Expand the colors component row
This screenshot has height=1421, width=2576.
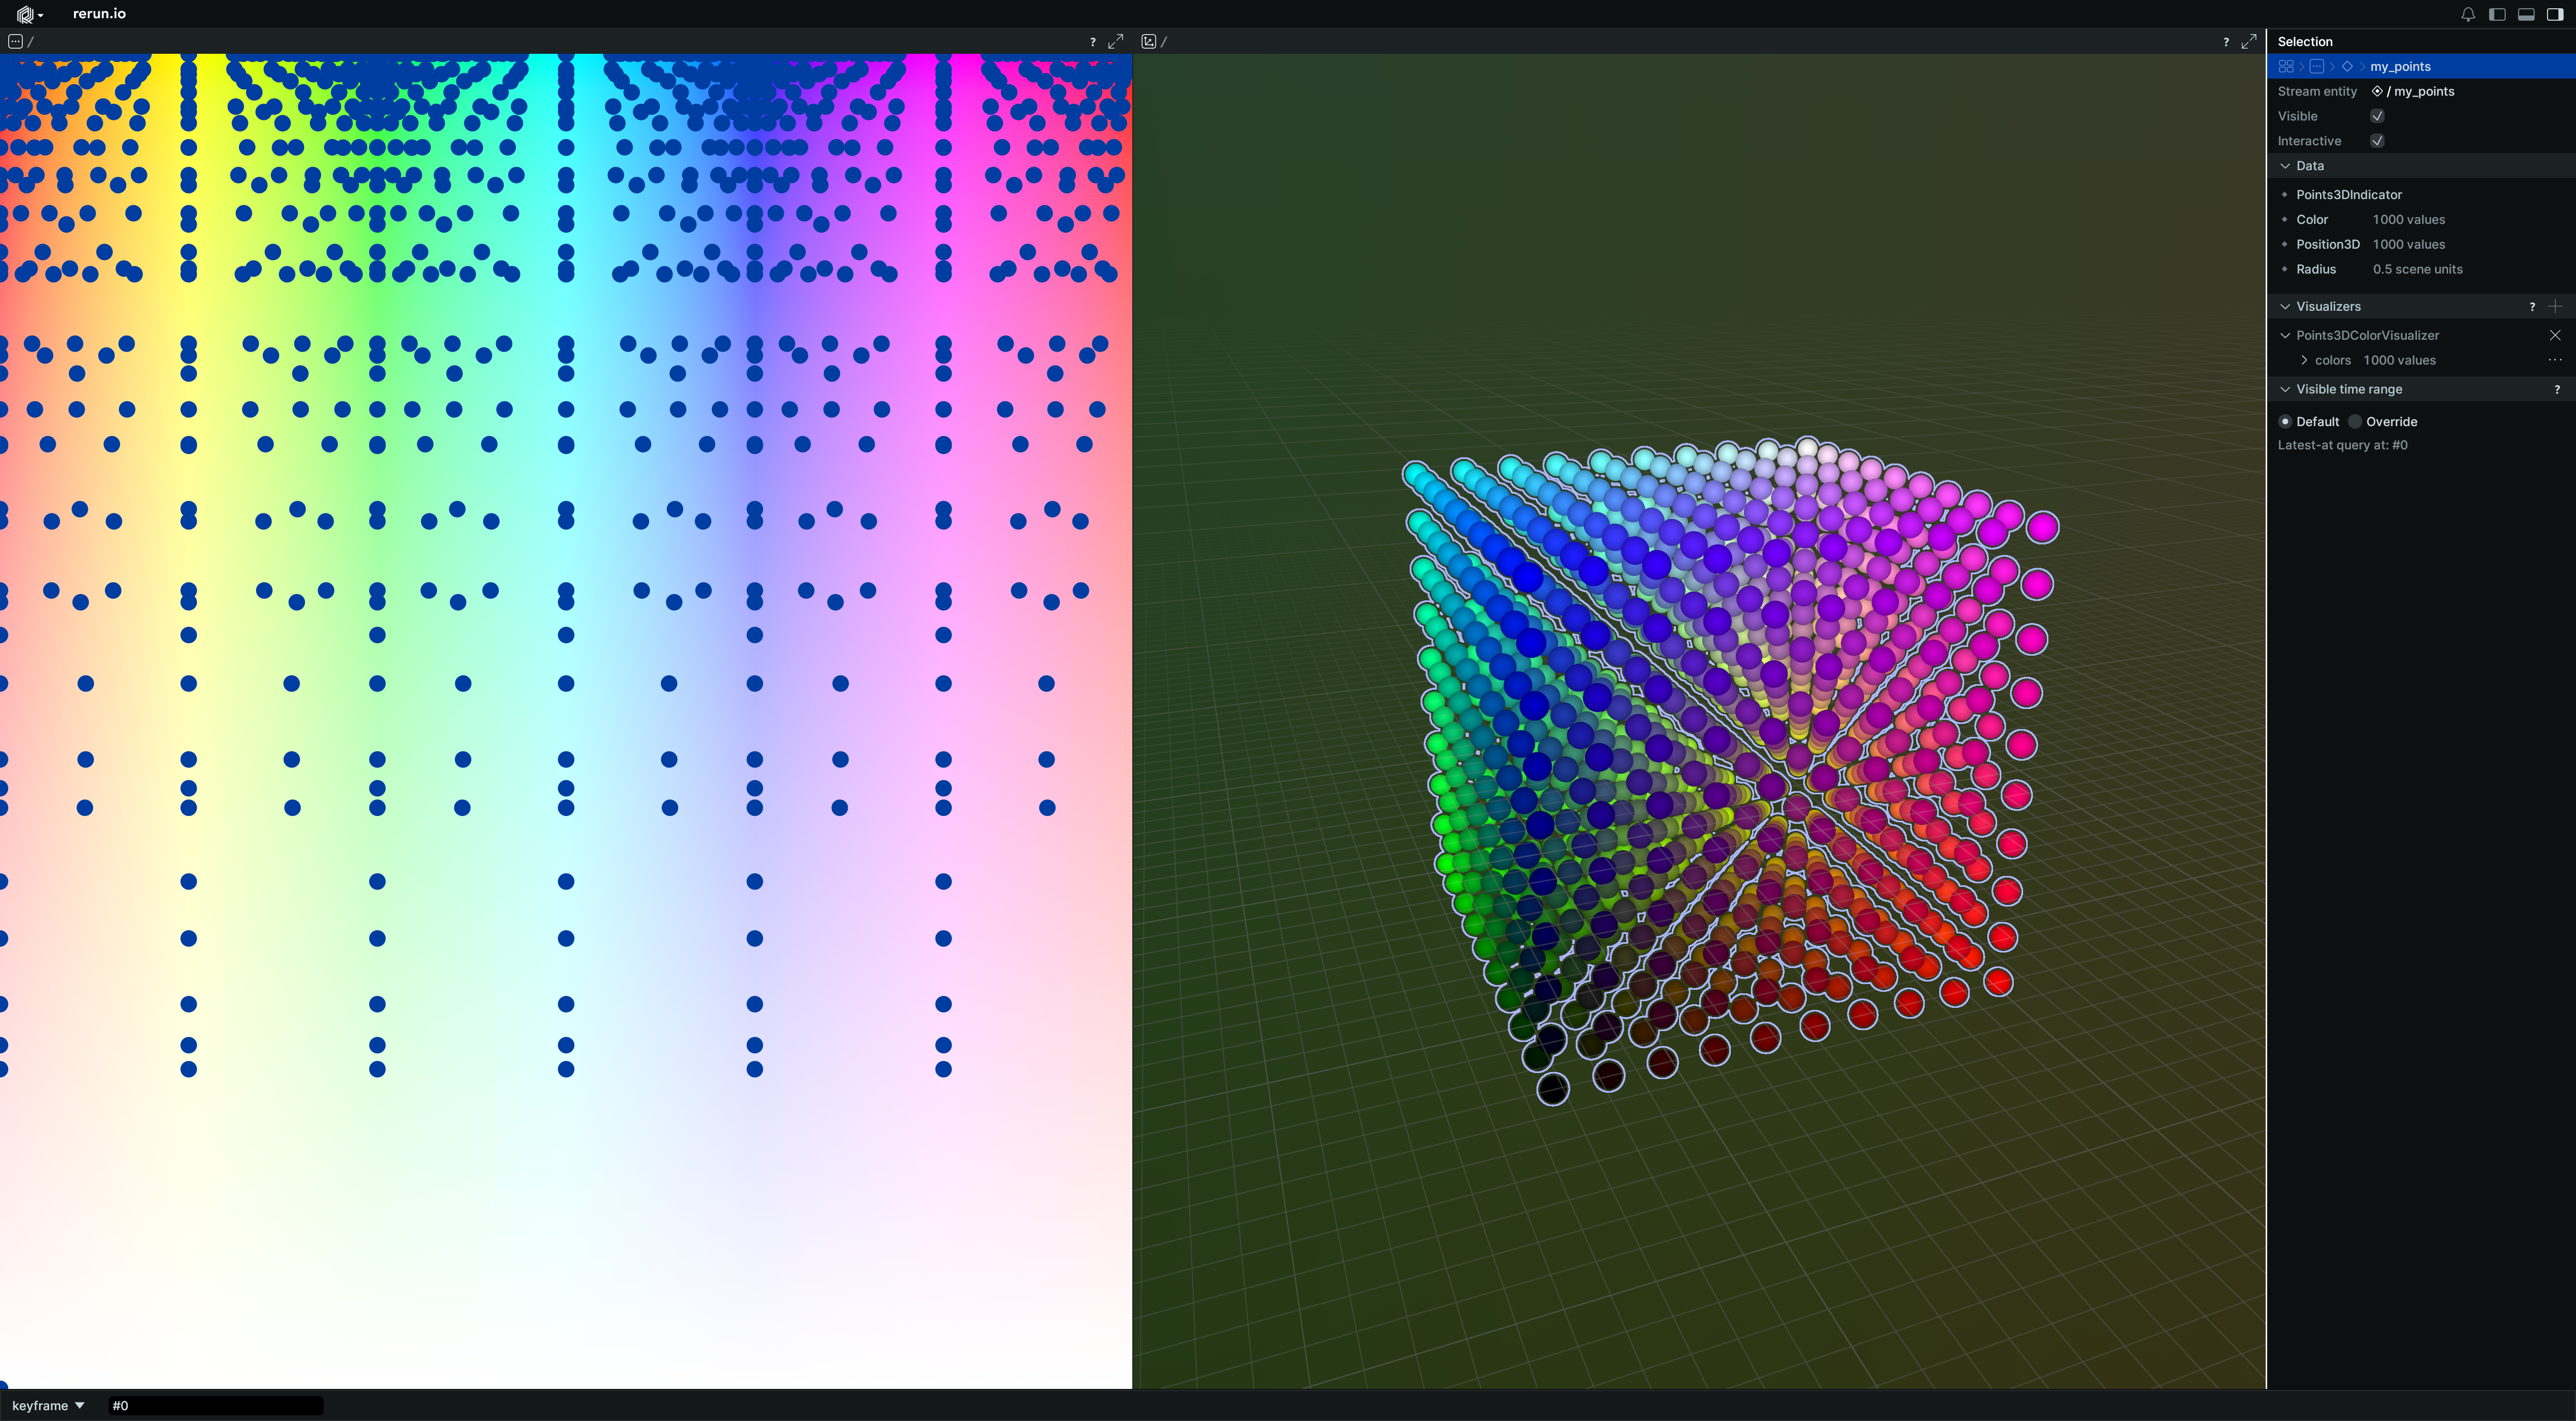(2304, 360)
